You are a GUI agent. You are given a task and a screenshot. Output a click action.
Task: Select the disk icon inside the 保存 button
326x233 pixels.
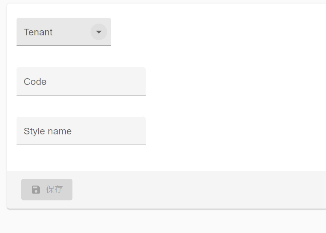(36, 189)
